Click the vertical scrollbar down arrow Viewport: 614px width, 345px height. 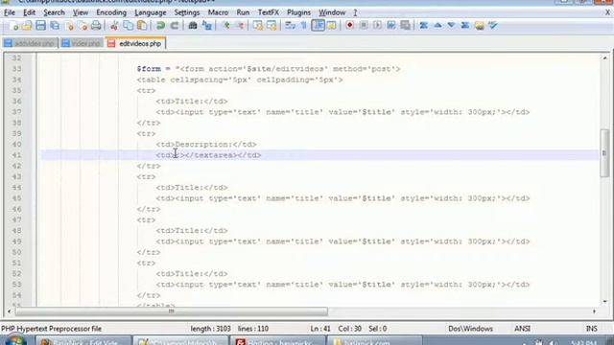[604, 302]
